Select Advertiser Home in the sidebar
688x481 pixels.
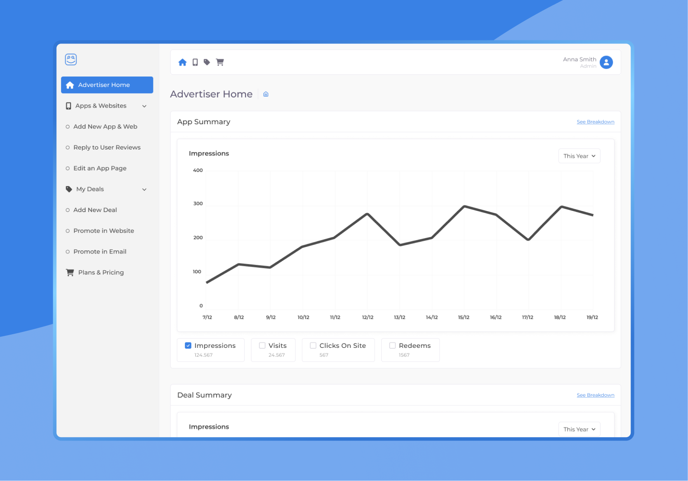click(103, 85)
